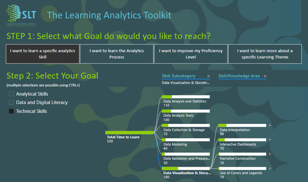The height and width of the screenshot is (182, 308).
Task: Expand the Use of Colors and Legends node
Action: click(270, 168)
